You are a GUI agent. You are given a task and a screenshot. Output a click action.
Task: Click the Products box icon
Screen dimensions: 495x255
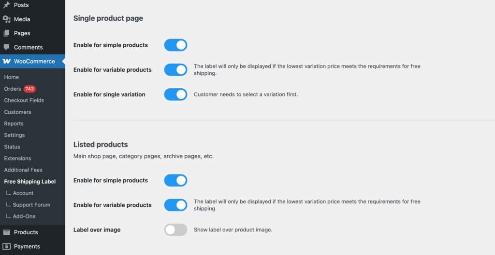click(x=7, y=232)
